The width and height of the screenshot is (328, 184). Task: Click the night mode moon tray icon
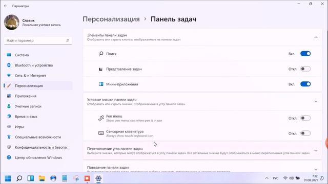322,178
